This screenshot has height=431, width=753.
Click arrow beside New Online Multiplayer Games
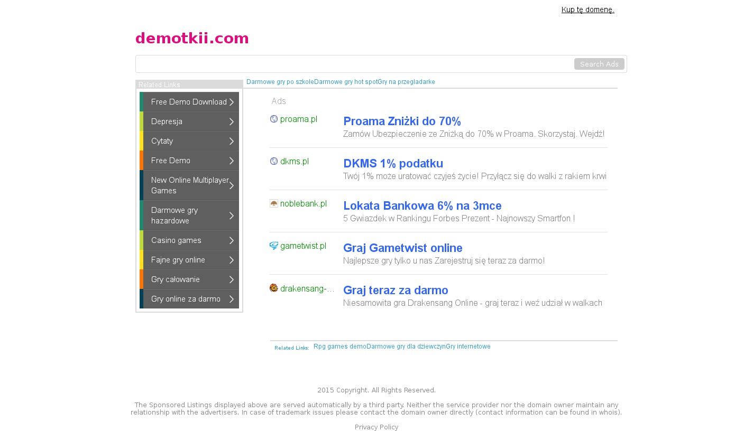click(x=232, y=185)
